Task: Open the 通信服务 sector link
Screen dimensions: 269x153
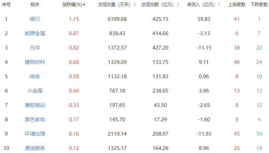Action: coord(35,148)
